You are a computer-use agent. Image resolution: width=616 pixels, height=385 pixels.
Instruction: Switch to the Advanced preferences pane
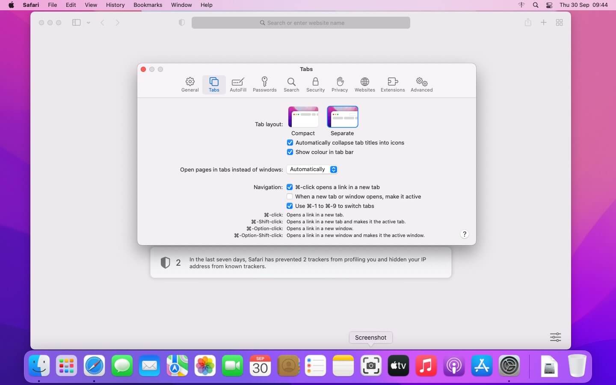(421, 84)
